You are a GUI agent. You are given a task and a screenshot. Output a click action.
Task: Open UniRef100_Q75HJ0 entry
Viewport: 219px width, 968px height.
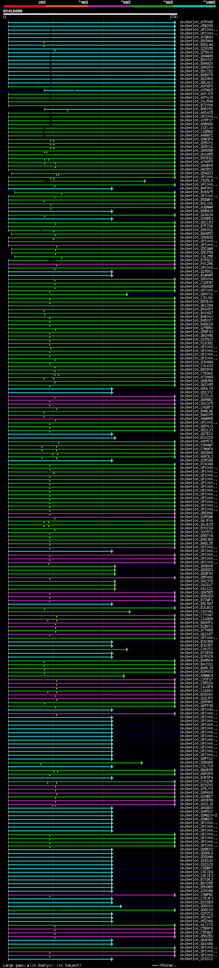196,52
